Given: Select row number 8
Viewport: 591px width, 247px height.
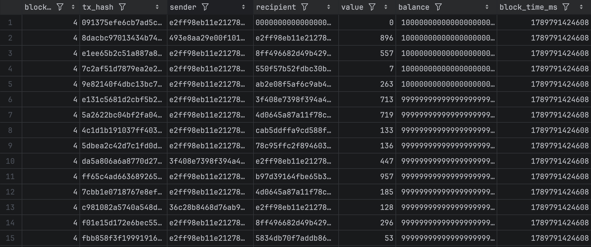Looking at the screenshot, I should [x=10, y=130].
